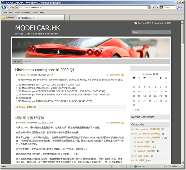Click the blog Search input field
The height and width of the screenshot is (170, 186).
[x=149, y=32]
